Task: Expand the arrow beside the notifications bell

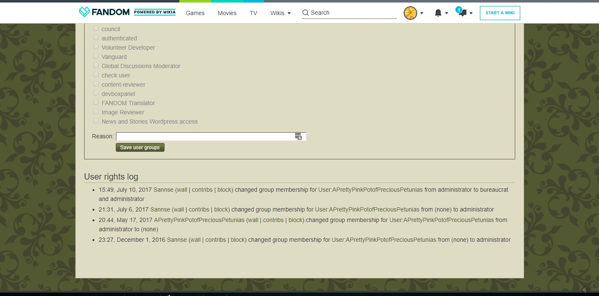Action: click(x=447, y=13)
